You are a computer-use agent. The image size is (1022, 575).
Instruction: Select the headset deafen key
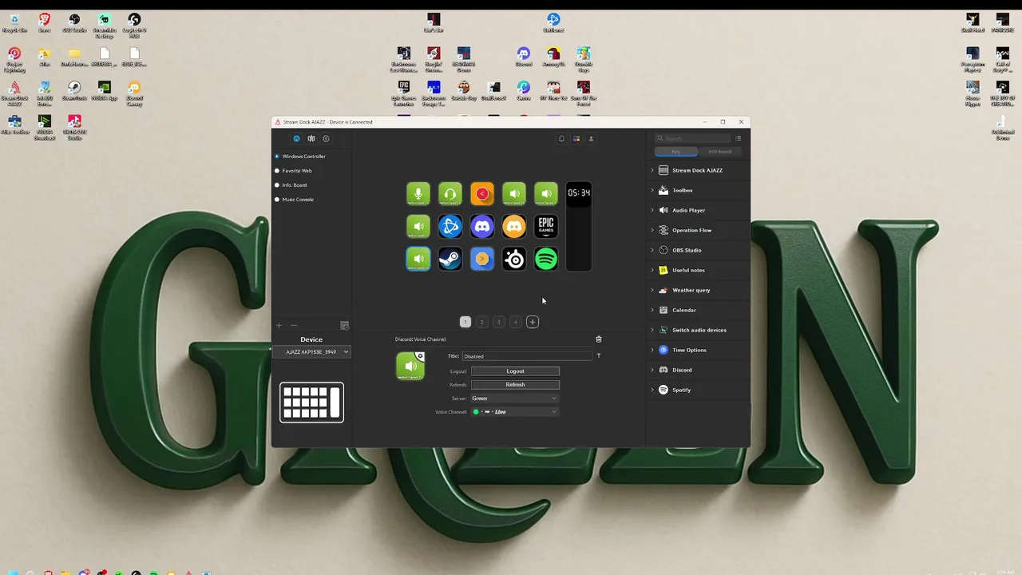(450, 193)
